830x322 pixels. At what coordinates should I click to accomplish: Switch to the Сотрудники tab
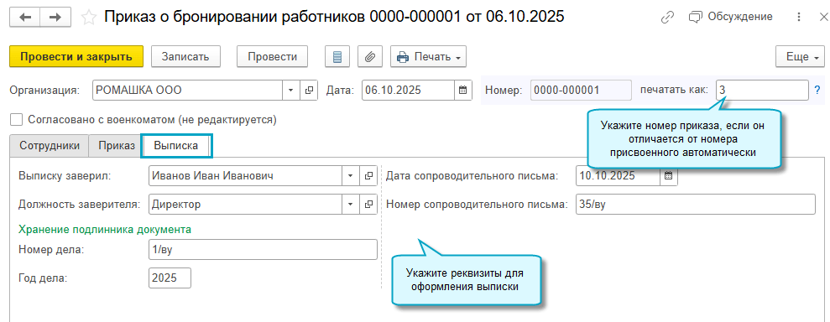[x=50, y=146]
